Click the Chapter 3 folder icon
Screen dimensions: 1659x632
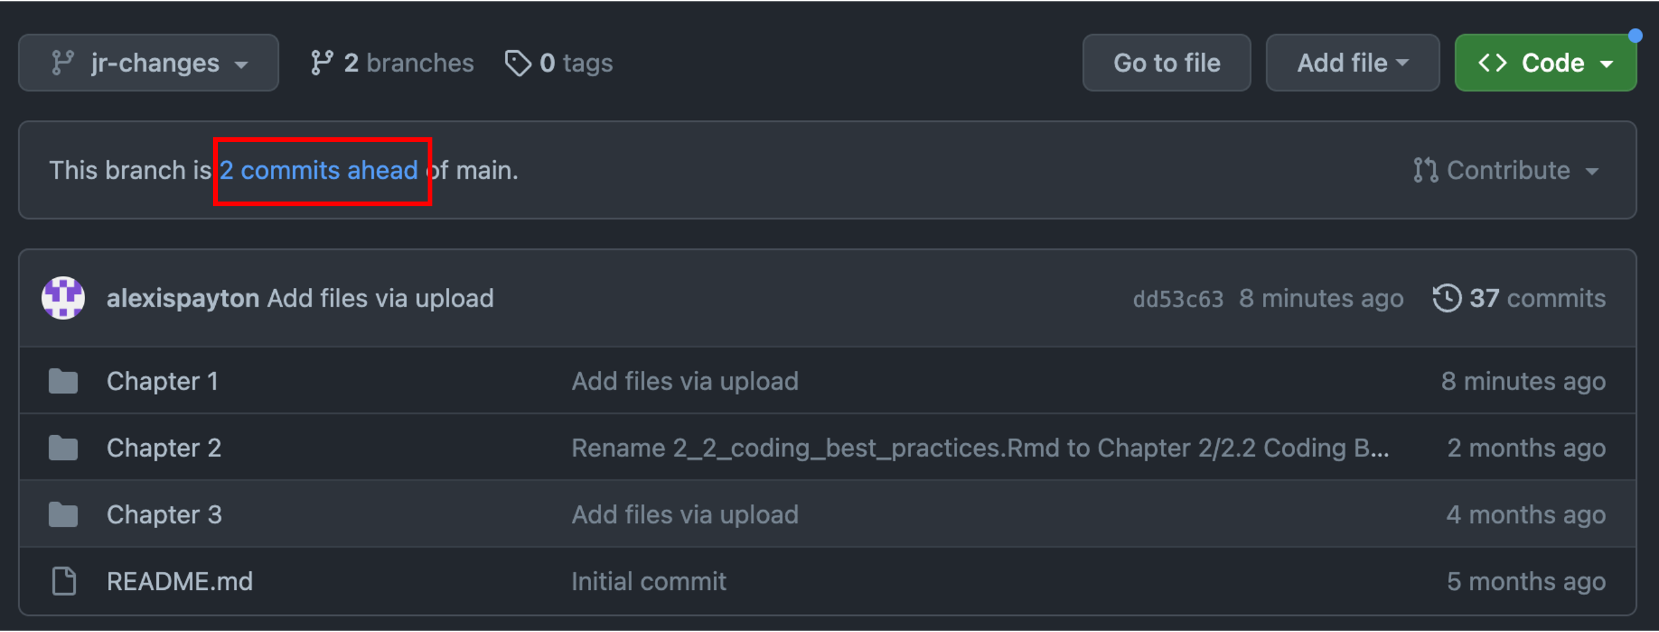click(64, 515)
